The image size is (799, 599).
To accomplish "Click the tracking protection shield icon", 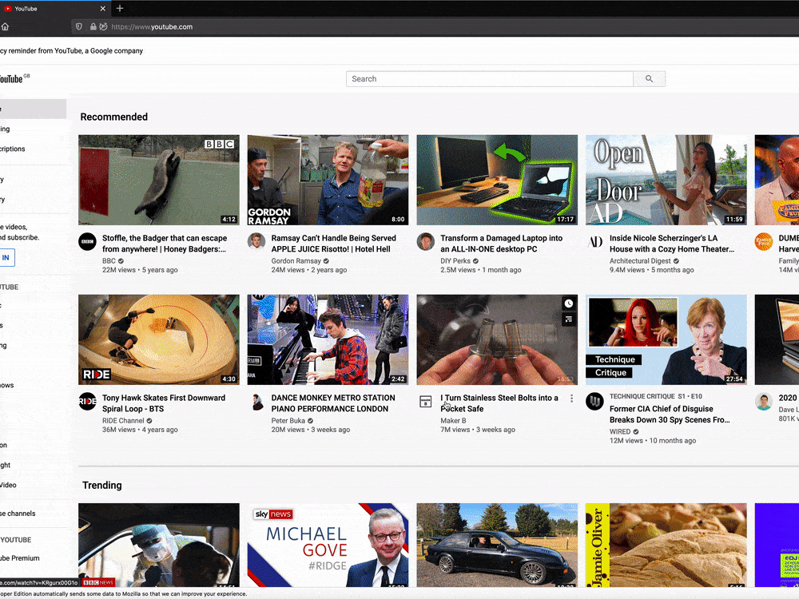I will [x=79, y=26].
